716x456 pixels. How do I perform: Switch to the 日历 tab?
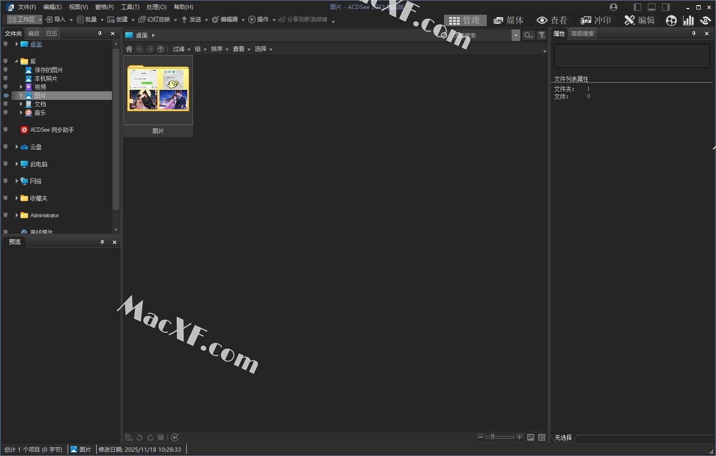(x=51, y=34)
